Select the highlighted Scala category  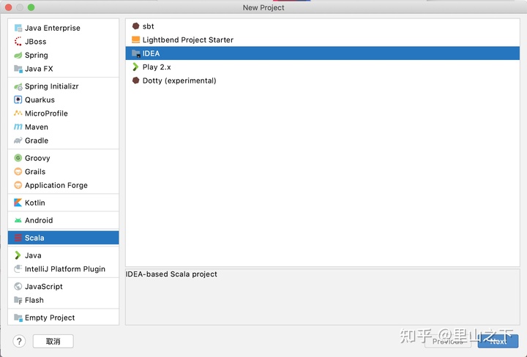point(63,238)
